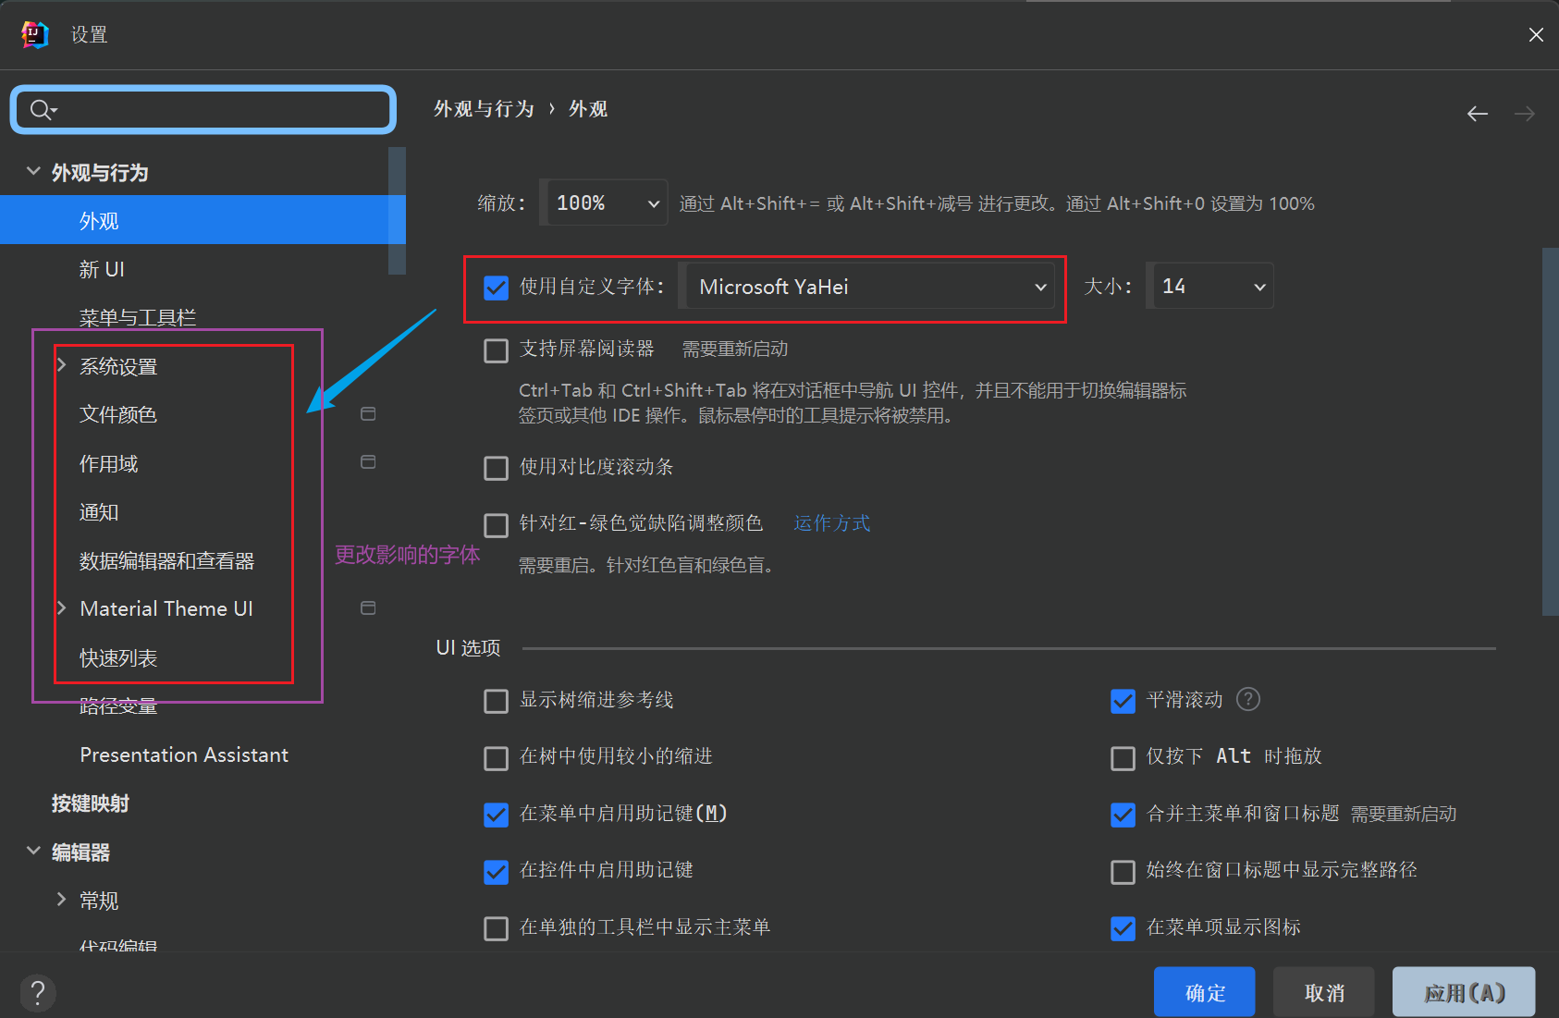Enable 使用对比度滚动条 checkbox
The image size is (1559, 1018).
pyautogui.click(x=497, y=468)
